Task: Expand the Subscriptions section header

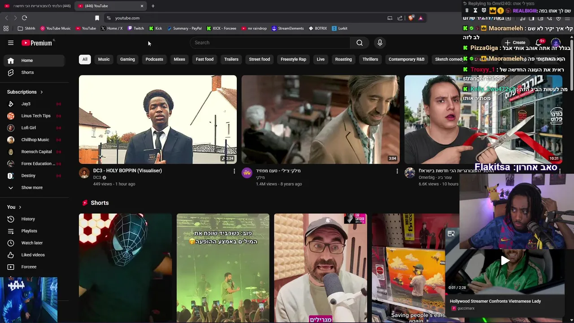Action: [25, 92]
